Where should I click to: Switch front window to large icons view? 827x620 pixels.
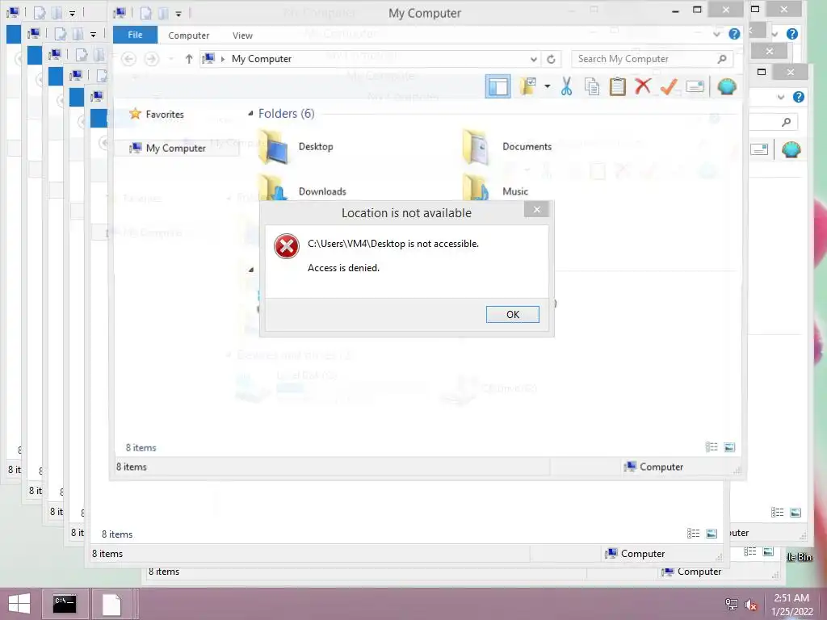(x=729, y=447)
